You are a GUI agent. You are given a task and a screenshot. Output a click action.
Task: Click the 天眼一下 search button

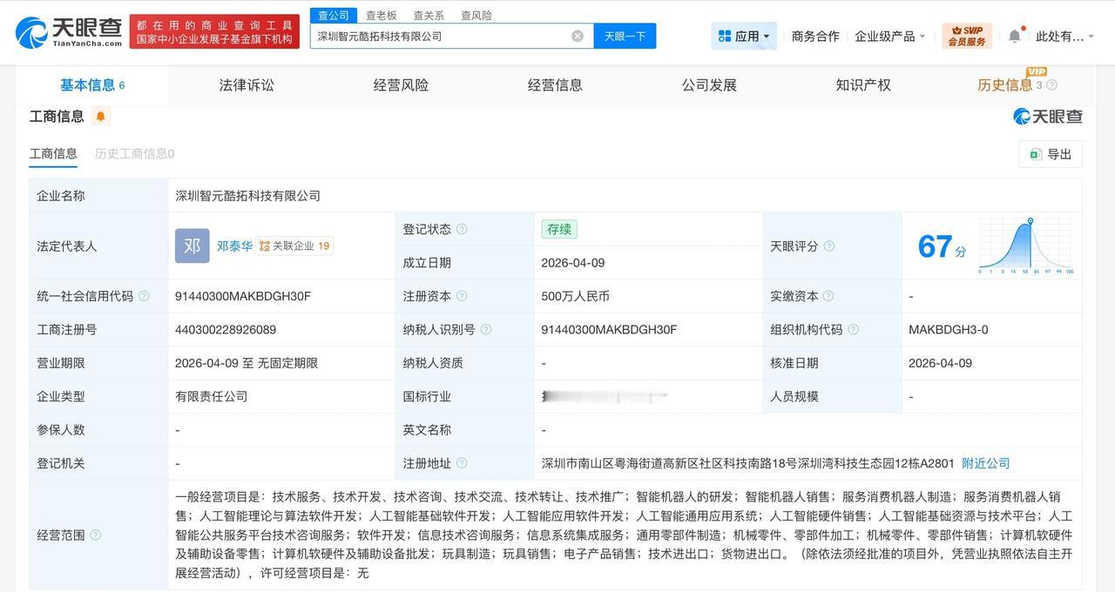pos(625,36)
